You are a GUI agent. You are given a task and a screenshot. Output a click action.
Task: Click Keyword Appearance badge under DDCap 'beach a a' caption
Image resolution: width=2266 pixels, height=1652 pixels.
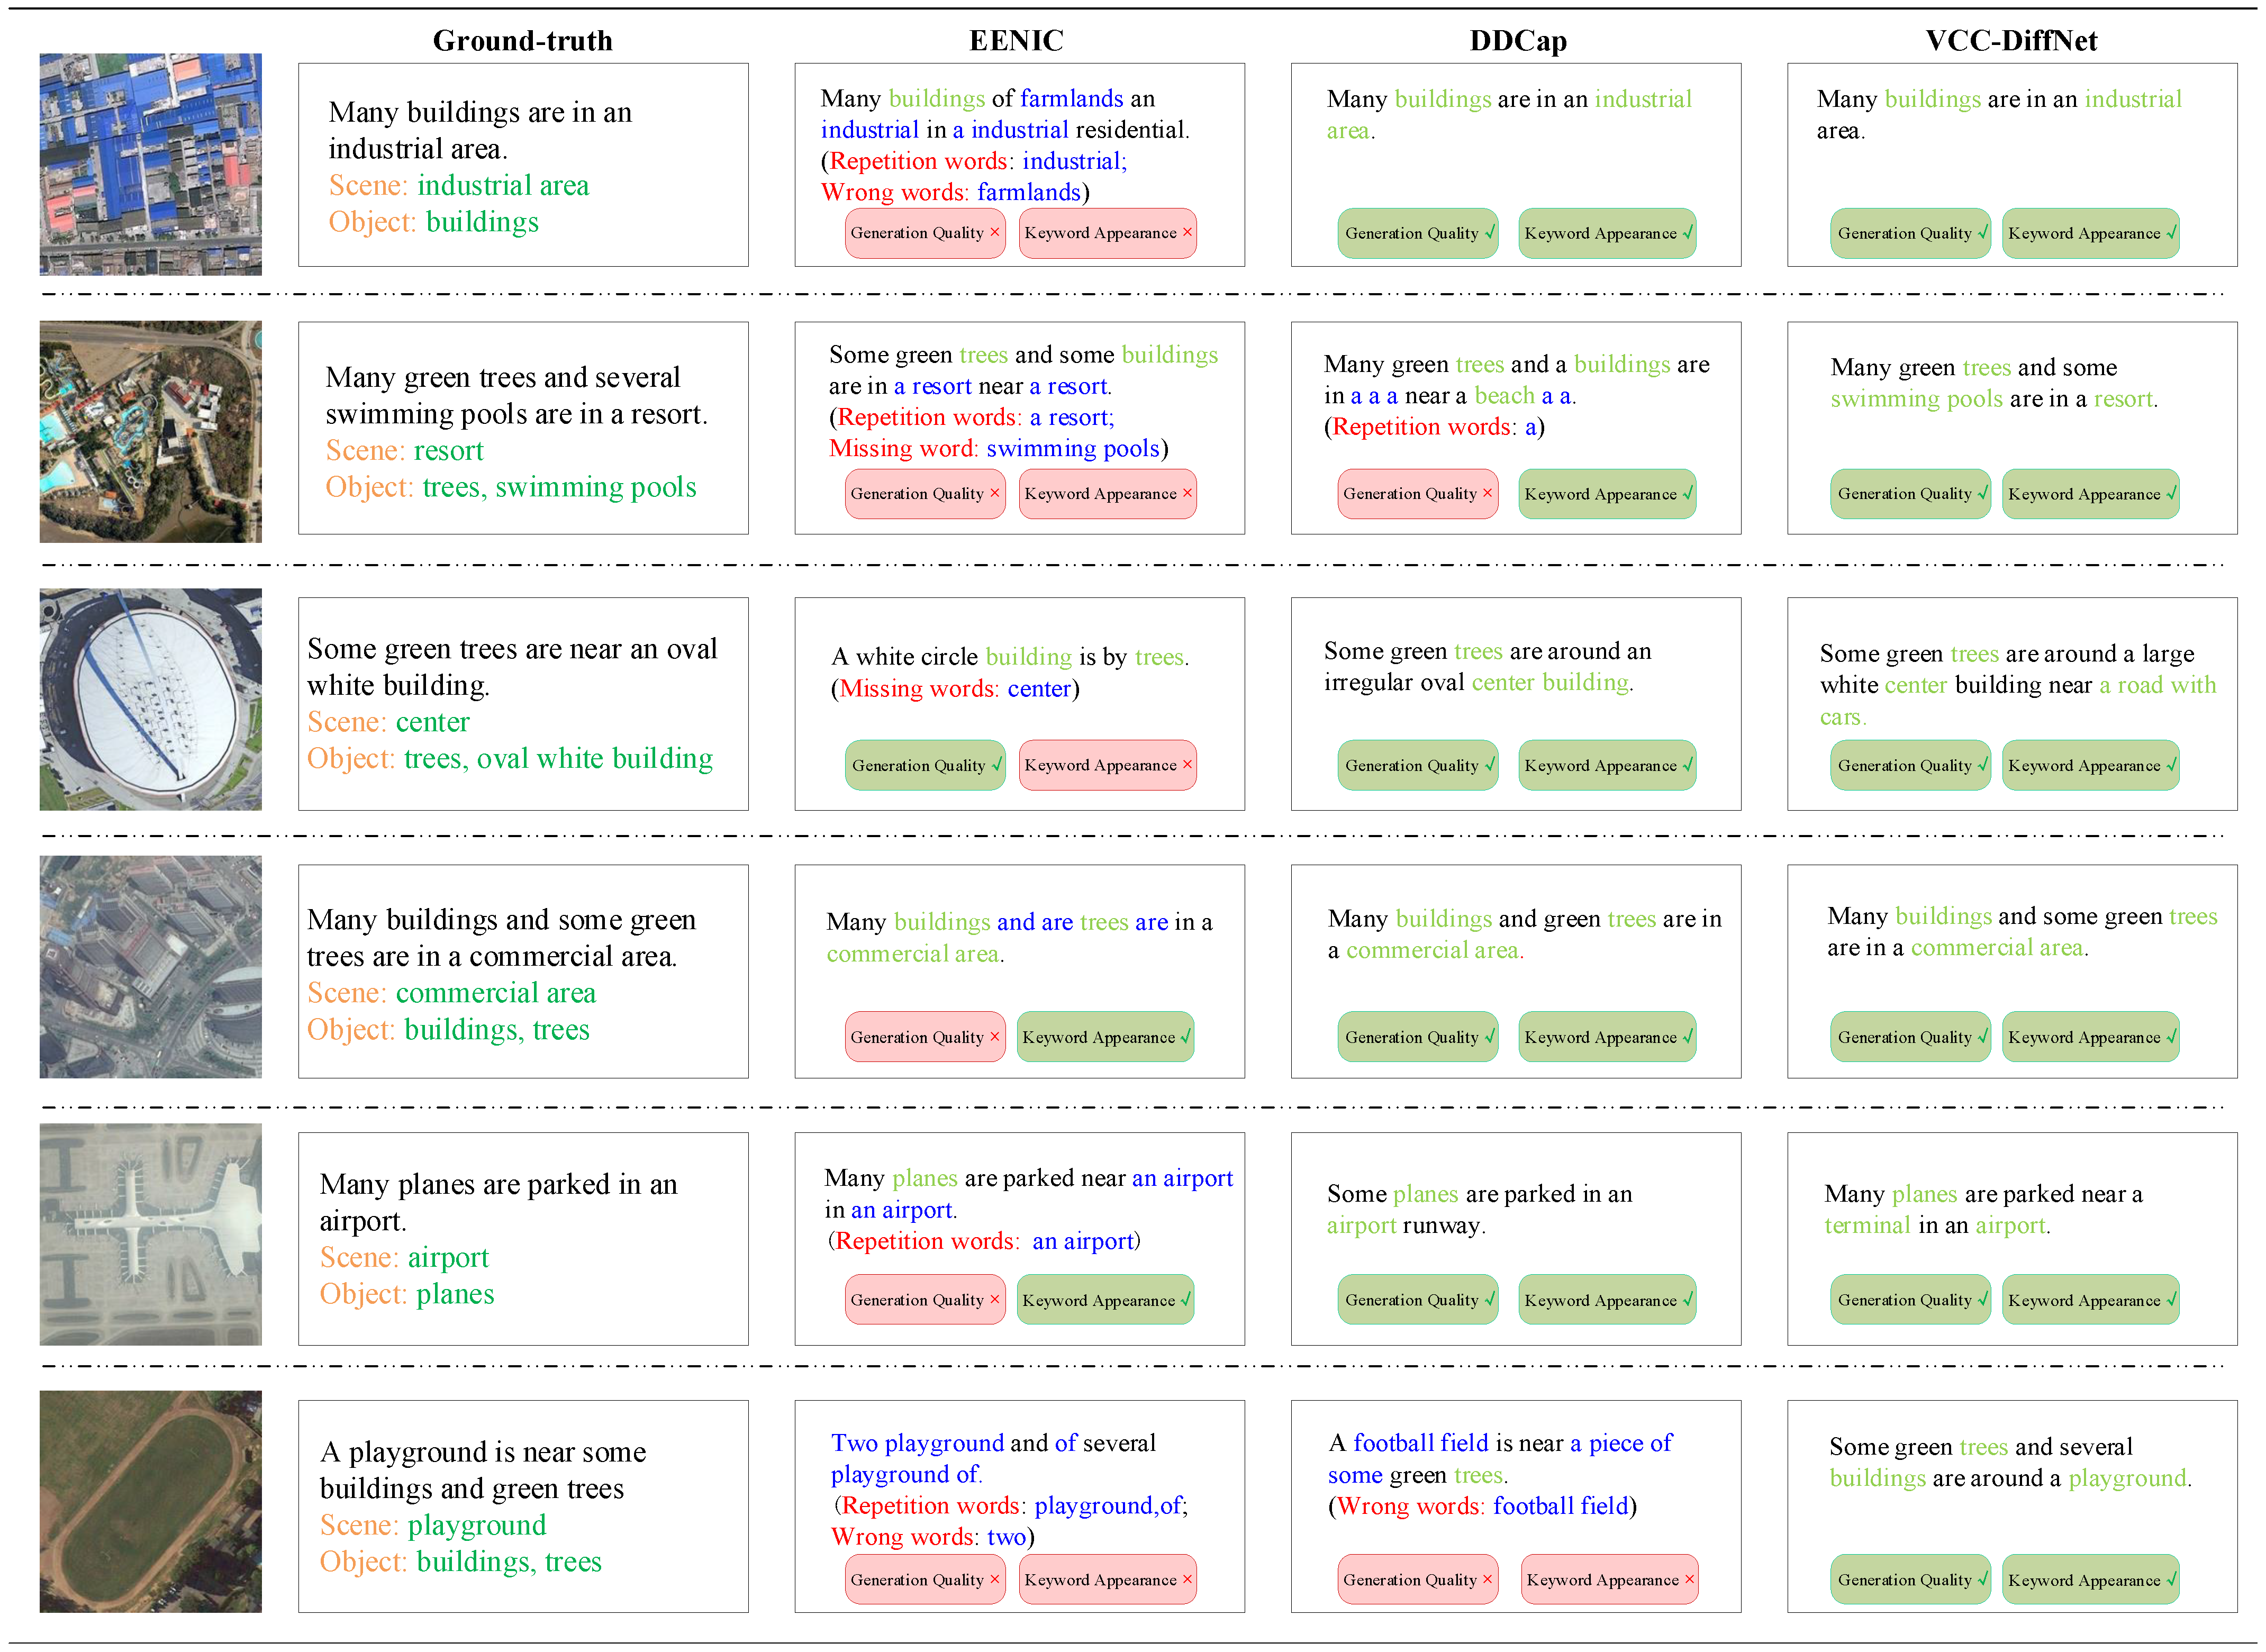coord(1607,494)
